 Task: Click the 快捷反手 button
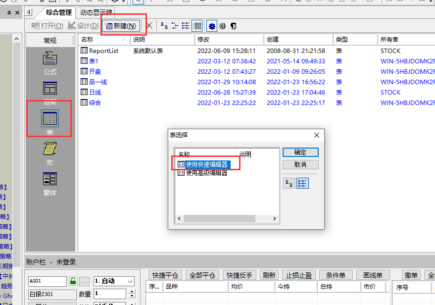239,275
